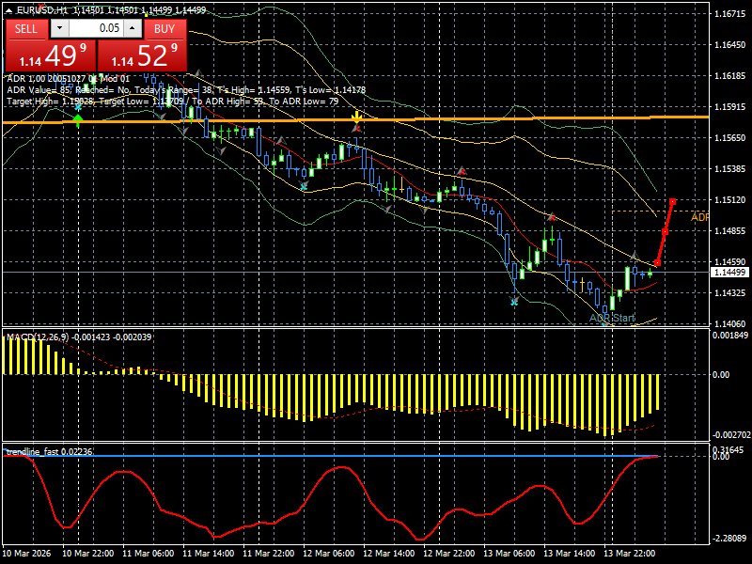Collapse the one-click trading panel with the triangle
Viewport: 752px width, 564px height.
tap(8, 11)
